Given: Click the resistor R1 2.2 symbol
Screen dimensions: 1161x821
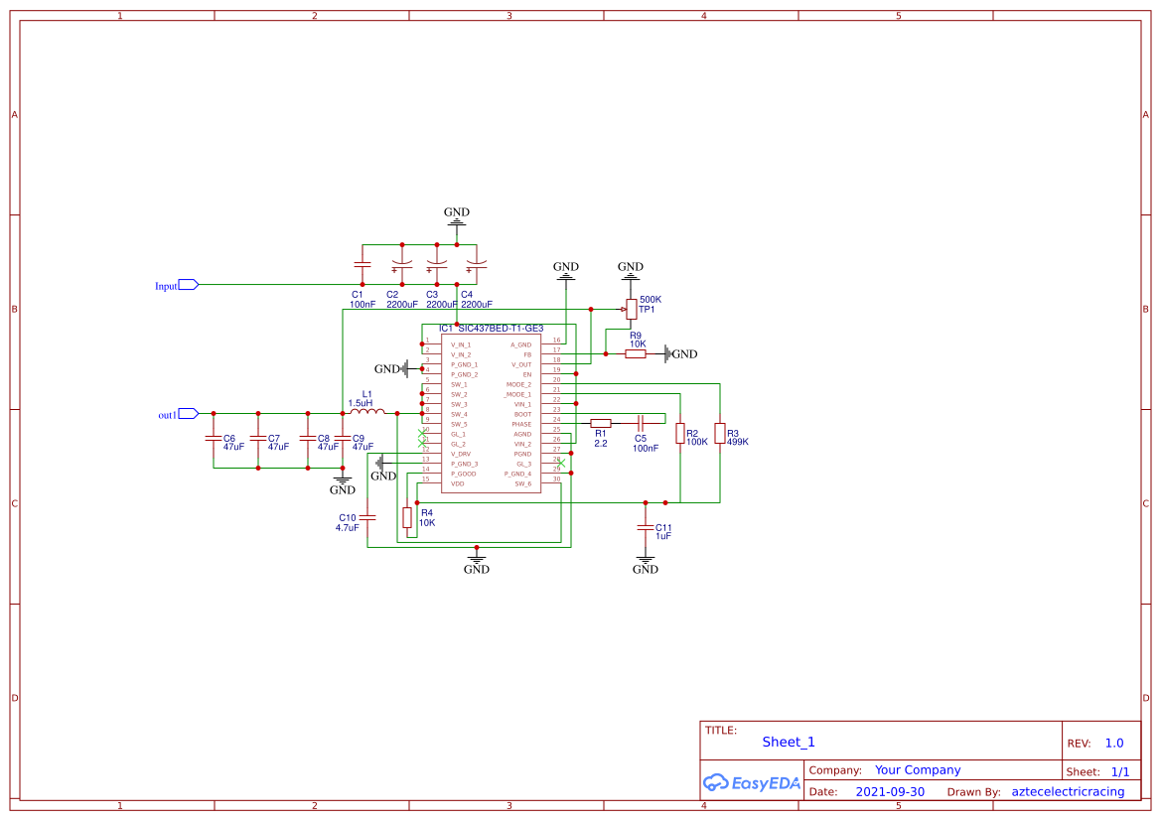Looking at the screenshot, I should 600,421.
